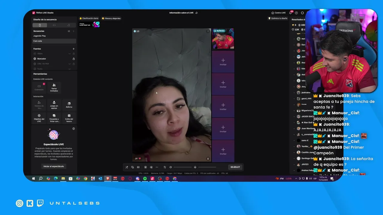Click Optimiza tu diseño tip
The image size is (383, 215).
(278, 18)
